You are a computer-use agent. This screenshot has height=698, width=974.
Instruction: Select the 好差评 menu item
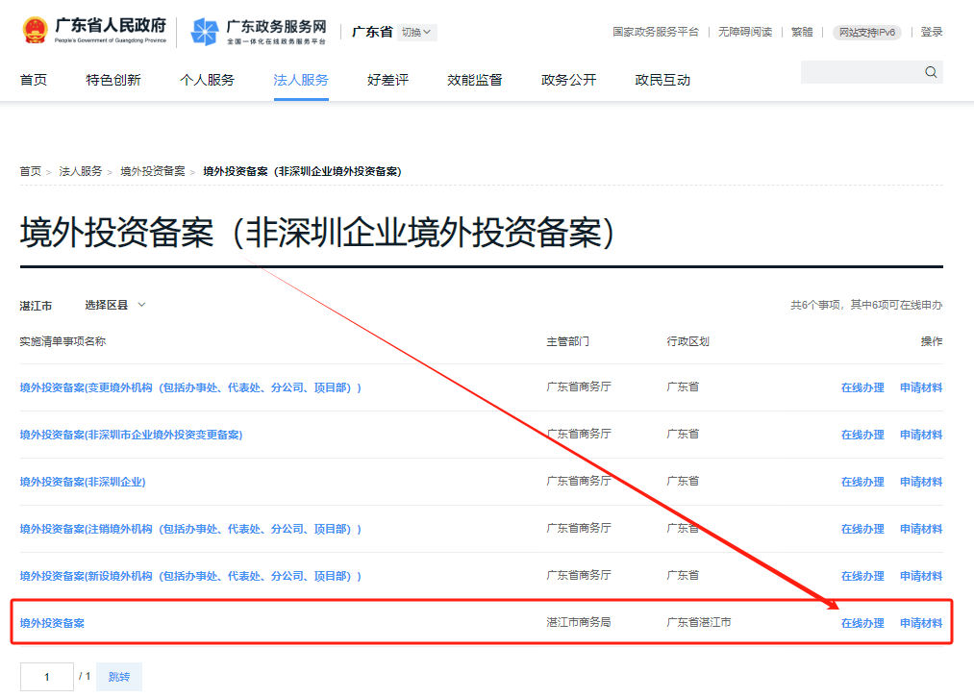387,80
